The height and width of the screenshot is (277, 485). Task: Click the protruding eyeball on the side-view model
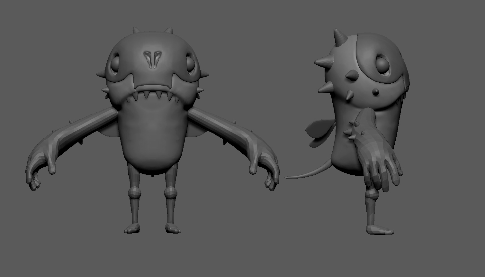point(382,64)
